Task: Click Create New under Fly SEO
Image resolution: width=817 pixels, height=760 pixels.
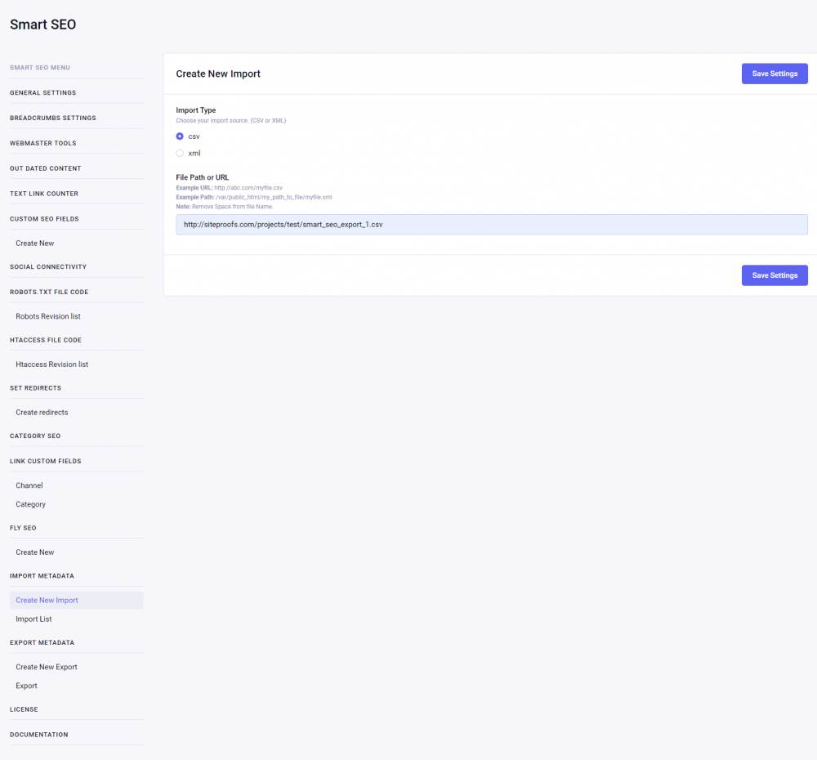Action: point(35,552)
